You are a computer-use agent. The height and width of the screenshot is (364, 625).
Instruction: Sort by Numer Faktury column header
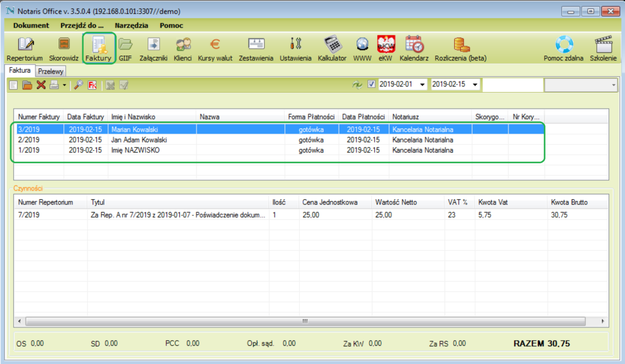(x=38, y=117)
